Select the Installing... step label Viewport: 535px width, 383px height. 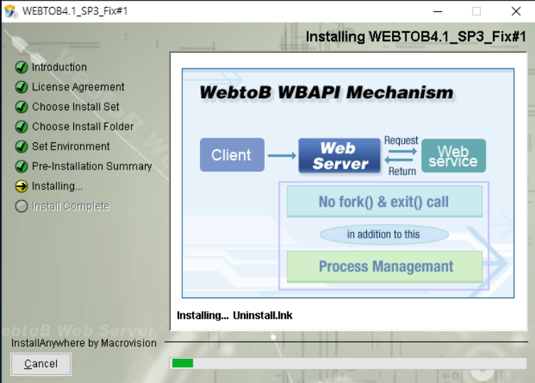(57, 186)
